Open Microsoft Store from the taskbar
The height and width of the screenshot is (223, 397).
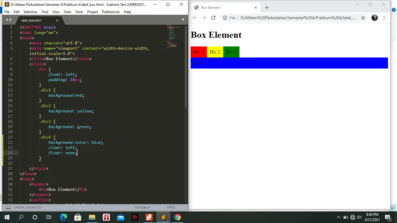(x=78, y=217)
